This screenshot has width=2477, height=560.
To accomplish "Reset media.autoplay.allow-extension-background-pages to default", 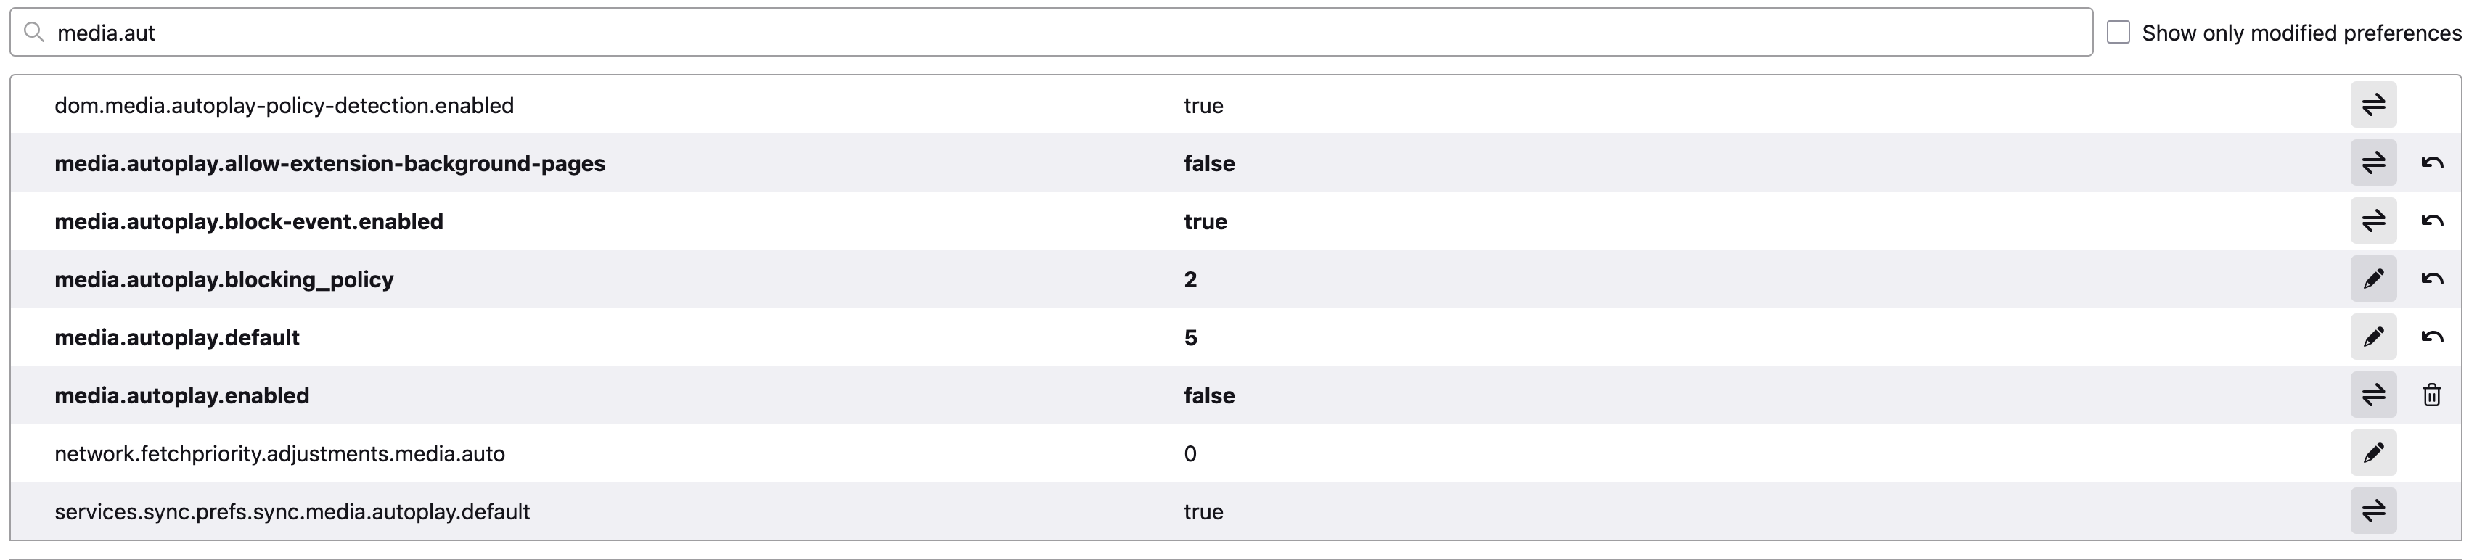I will 2432,162.
